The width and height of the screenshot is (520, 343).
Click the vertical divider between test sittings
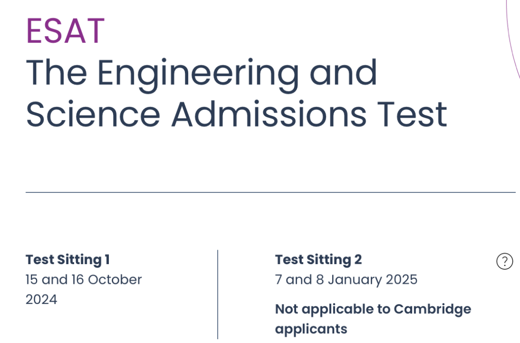click(x=218, y=294)
